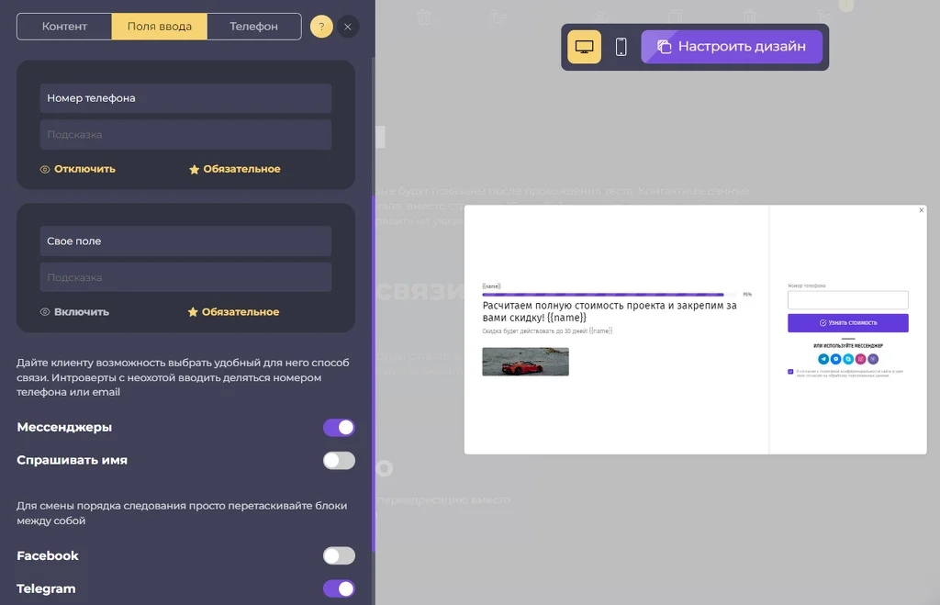The height and width of the screenshot is (605, 940).
Task: Close the preview popup window
Action: 922,210
